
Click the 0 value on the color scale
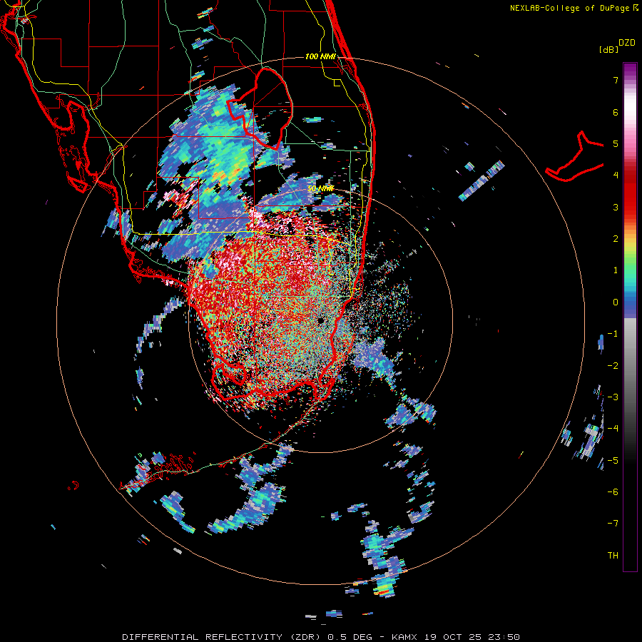[616, 302]
